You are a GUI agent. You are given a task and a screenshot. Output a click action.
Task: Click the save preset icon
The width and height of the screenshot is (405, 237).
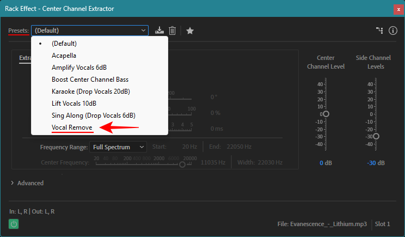coord(159,31)
